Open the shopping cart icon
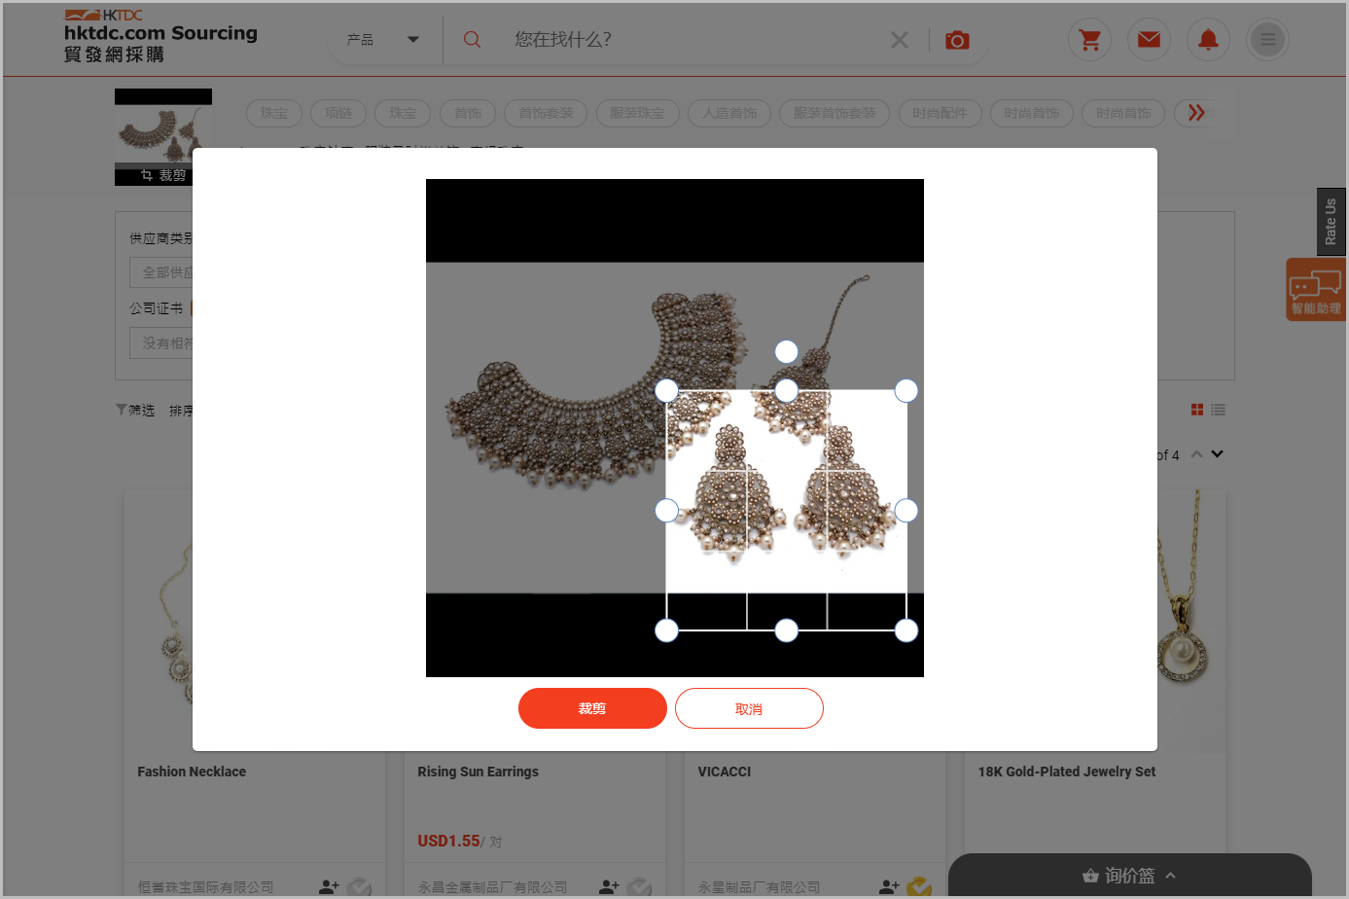The height and width of the screenshot is (899, 1349). (1090, 40)
